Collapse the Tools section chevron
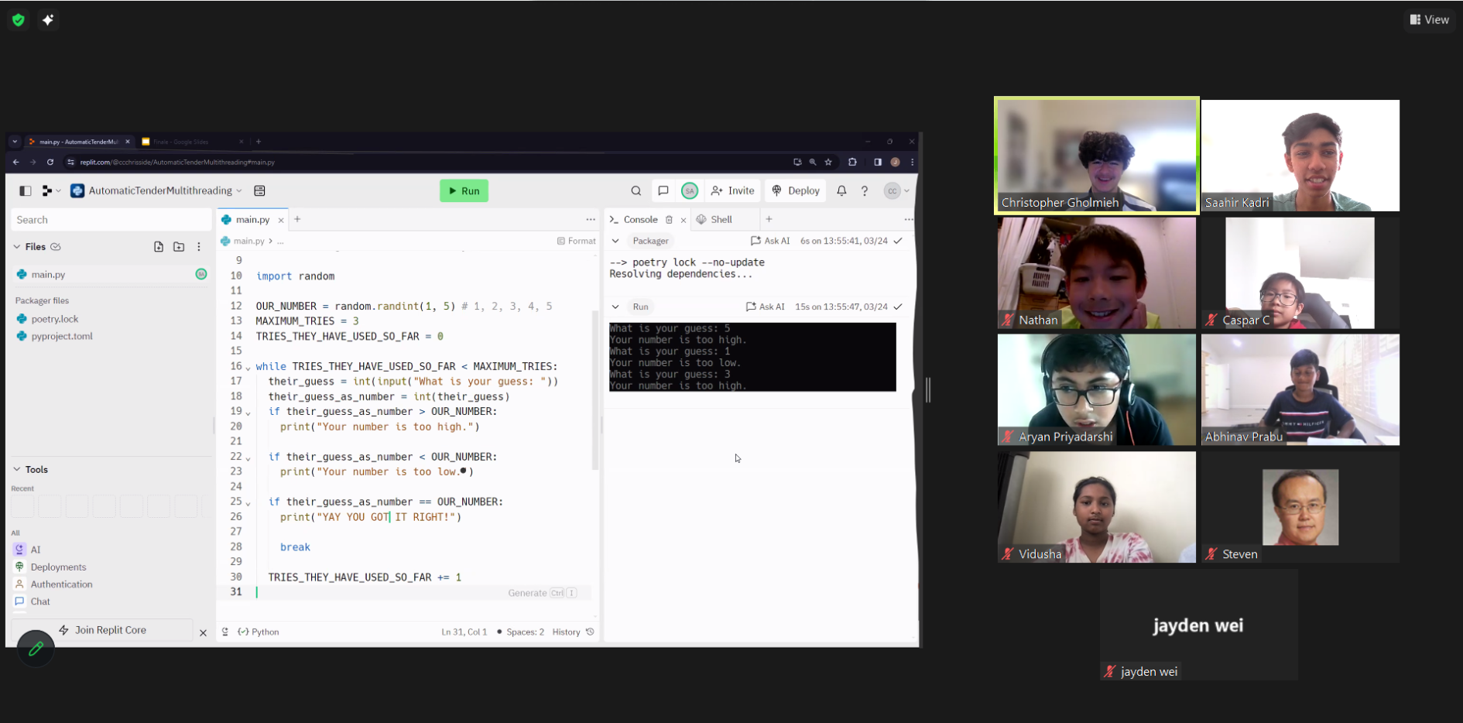Image resolution: width=1463 pixels, height=723 pixels. click(x=17, y=470)
